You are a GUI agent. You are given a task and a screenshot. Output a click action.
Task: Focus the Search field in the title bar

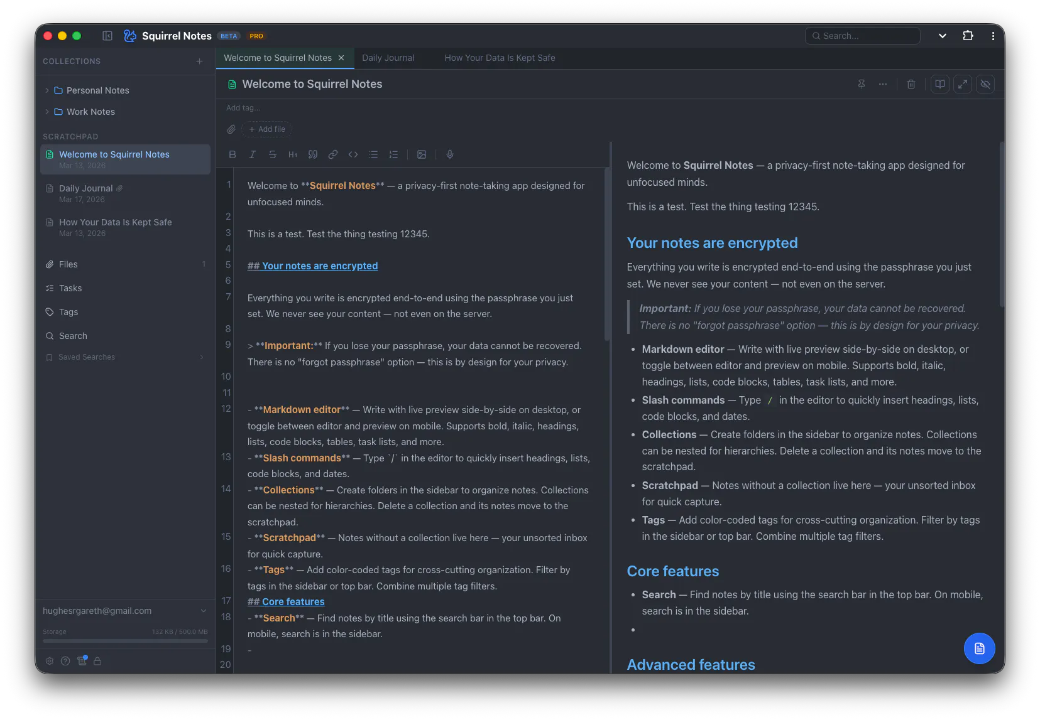(x=862, y=36)
